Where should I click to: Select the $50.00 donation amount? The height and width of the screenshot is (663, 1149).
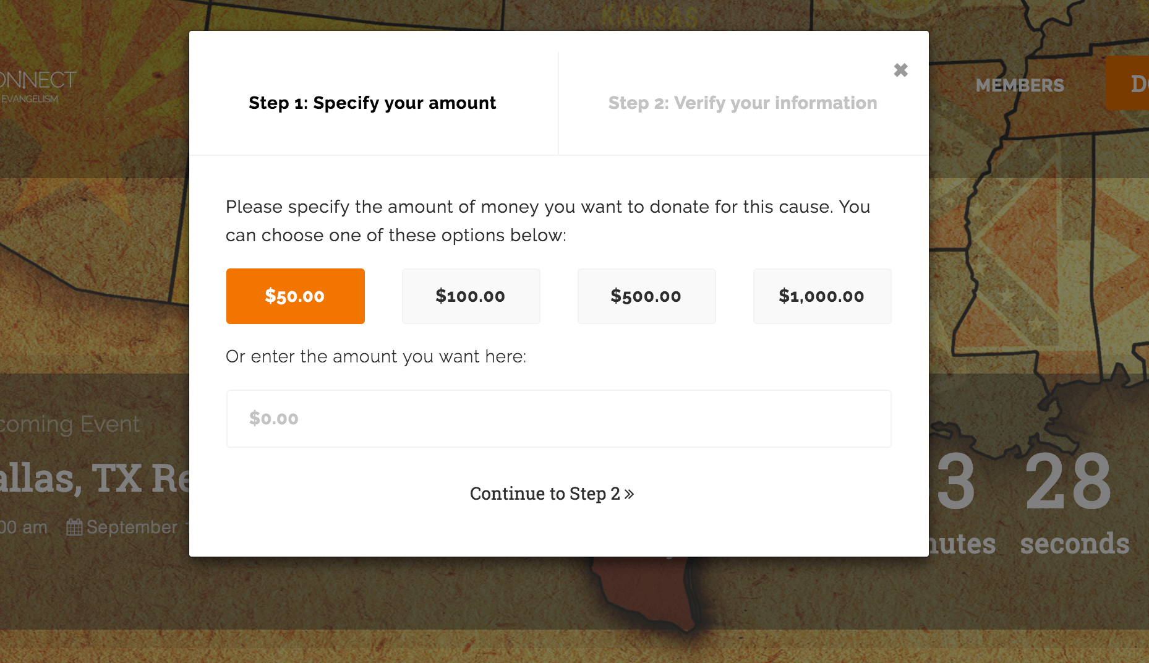[x=295, y=296]
